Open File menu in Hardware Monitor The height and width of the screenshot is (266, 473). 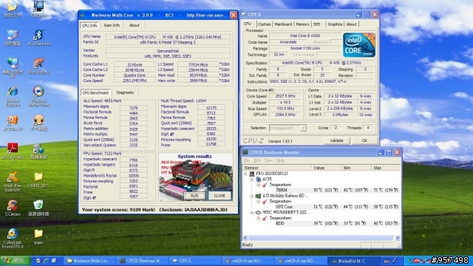pos(246,160)
